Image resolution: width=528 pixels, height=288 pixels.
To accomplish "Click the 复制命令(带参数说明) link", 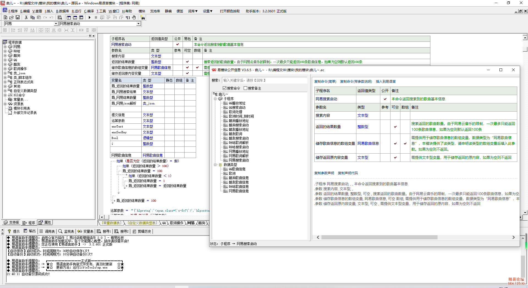I will point(356,81).
